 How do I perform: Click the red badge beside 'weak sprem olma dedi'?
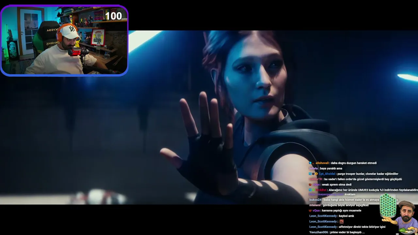click(x=310, y=185)
